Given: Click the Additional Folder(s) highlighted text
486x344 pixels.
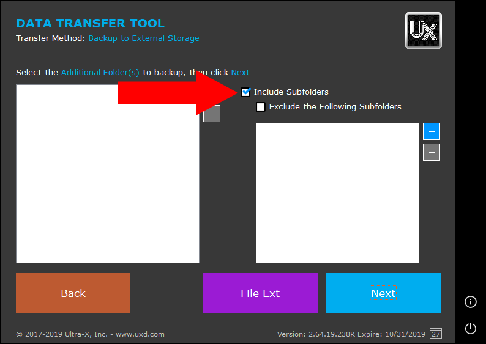Looking at the screenshot, I should [100, 72].
